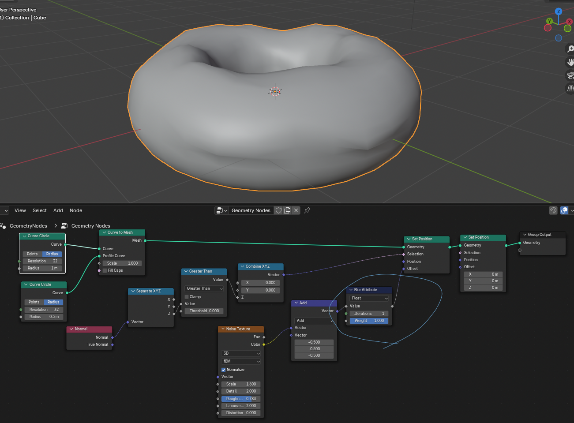The width and height of the screenshot is (574, 423).
Task: Click the negative Z gizmo circle (hollow blue)
Action: pyautogui.click(x=559, y=38)
